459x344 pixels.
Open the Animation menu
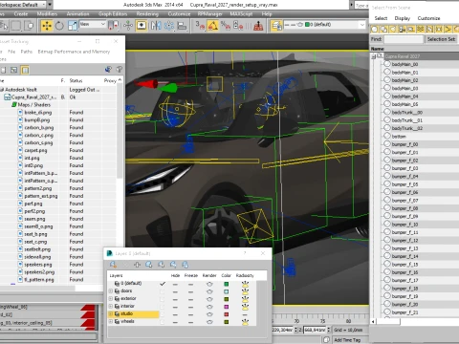pyautogui.click(x=77, y=14)
